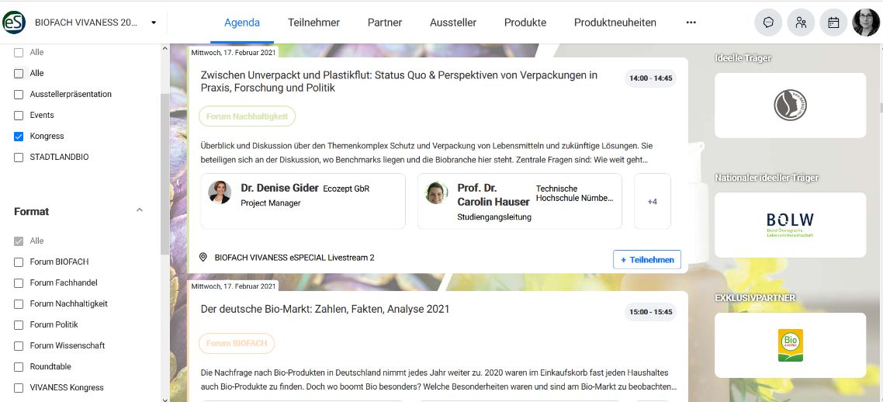Collapse the Format filter section

click(140, 210)
